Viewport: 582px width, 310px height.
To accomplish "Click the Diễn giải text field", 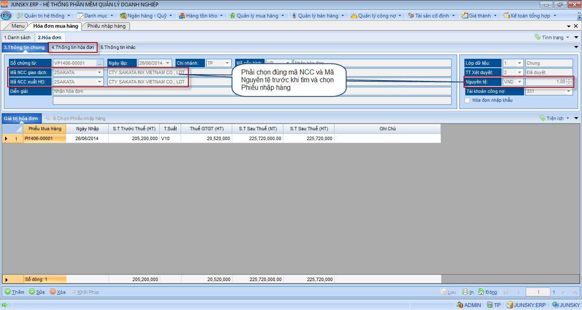I will click(251, 91).
